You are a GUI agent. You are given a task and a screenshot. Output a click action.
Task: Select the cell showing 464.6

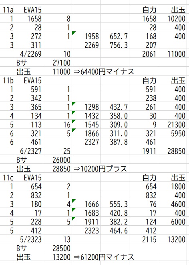[x=115, y=230]
